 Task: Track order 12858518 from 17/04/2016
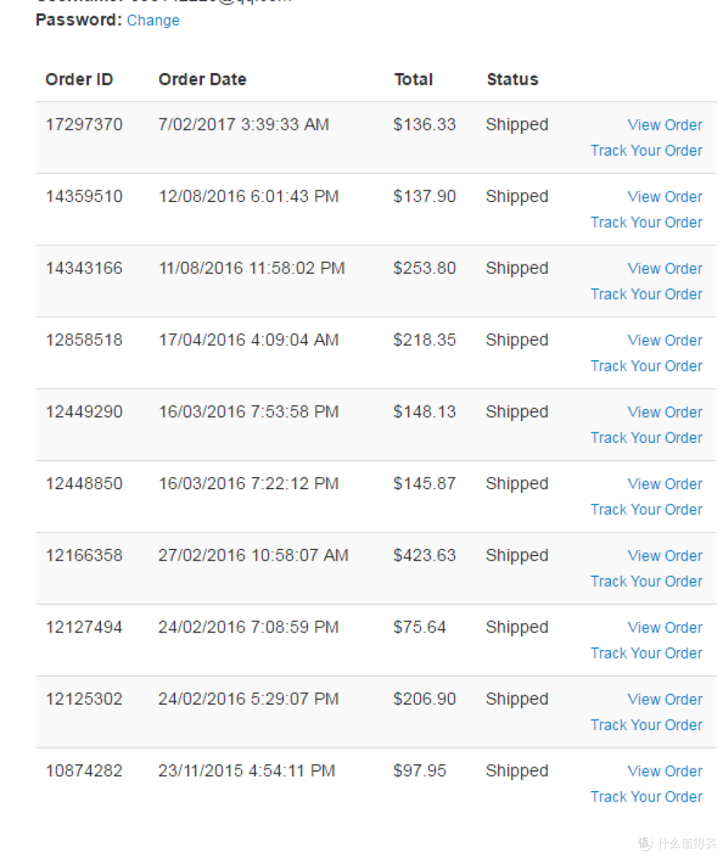point(647,366)
